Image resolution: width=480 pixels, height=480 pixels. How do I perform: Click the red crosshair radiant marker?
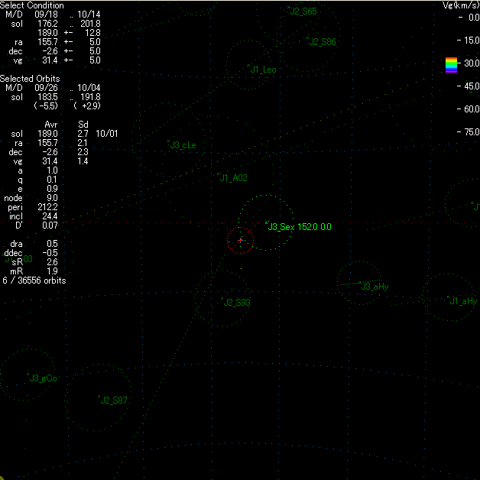pos(240,240)
